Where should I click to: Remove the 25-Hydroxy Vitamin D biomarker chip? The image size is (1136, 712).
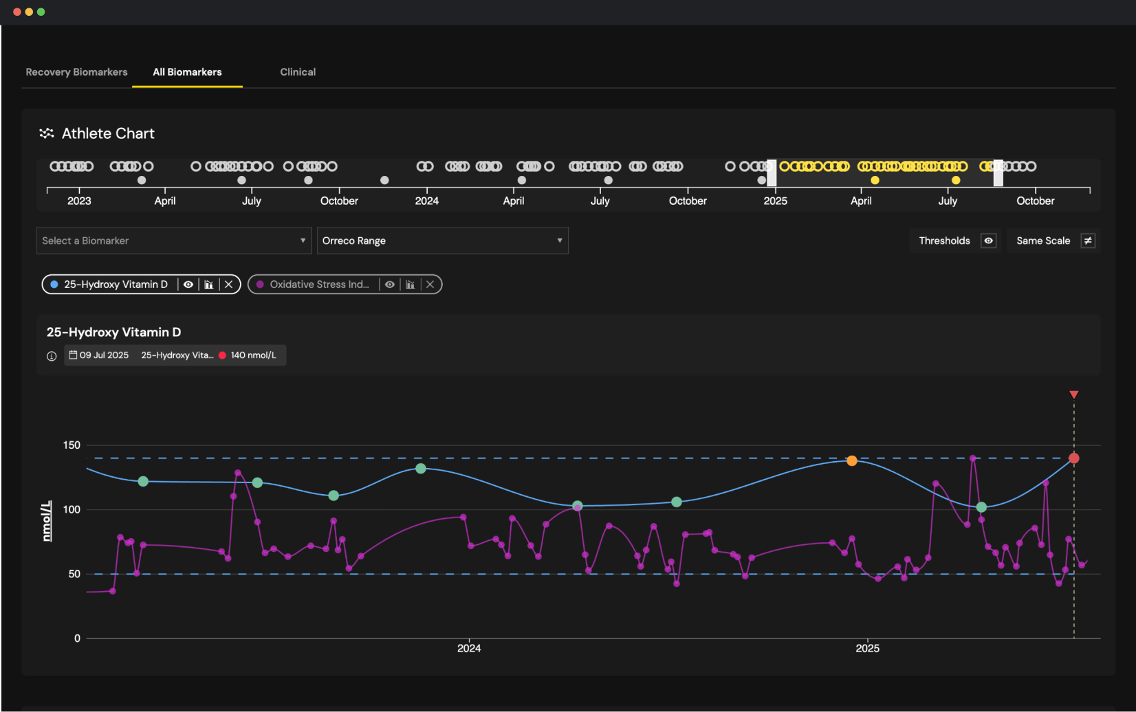pyautogui.click(x=229, y=284)
